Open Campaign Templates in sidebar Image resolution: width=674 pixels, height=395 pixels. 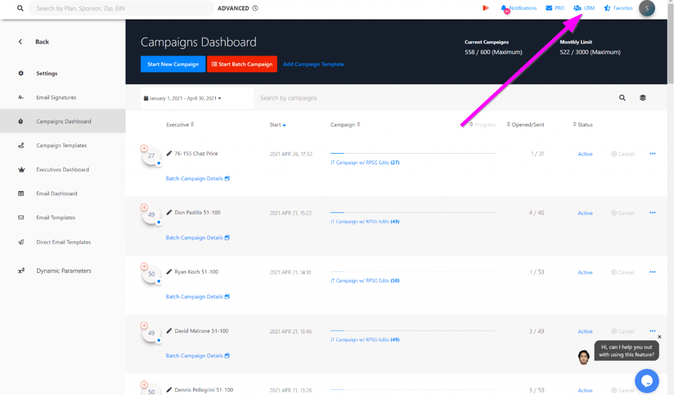[61, 146]
